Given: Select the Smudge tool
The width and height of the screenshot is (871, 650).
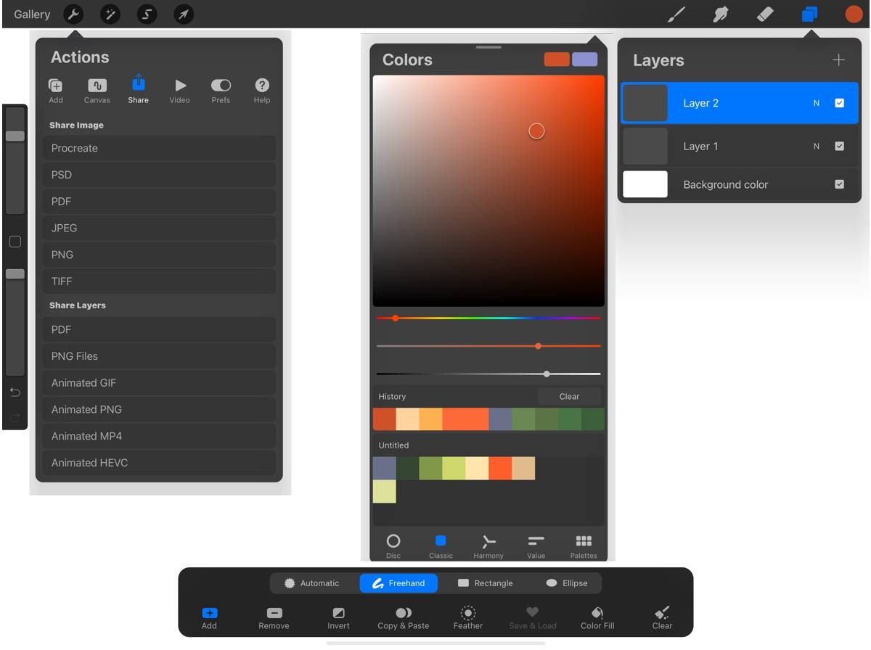Looking at the screenshot, I should tap(721, 14).
